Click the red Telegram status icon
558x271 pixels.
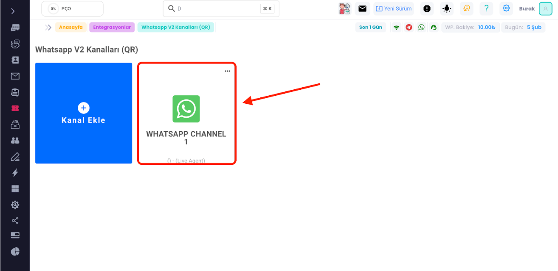click(409, 28)
